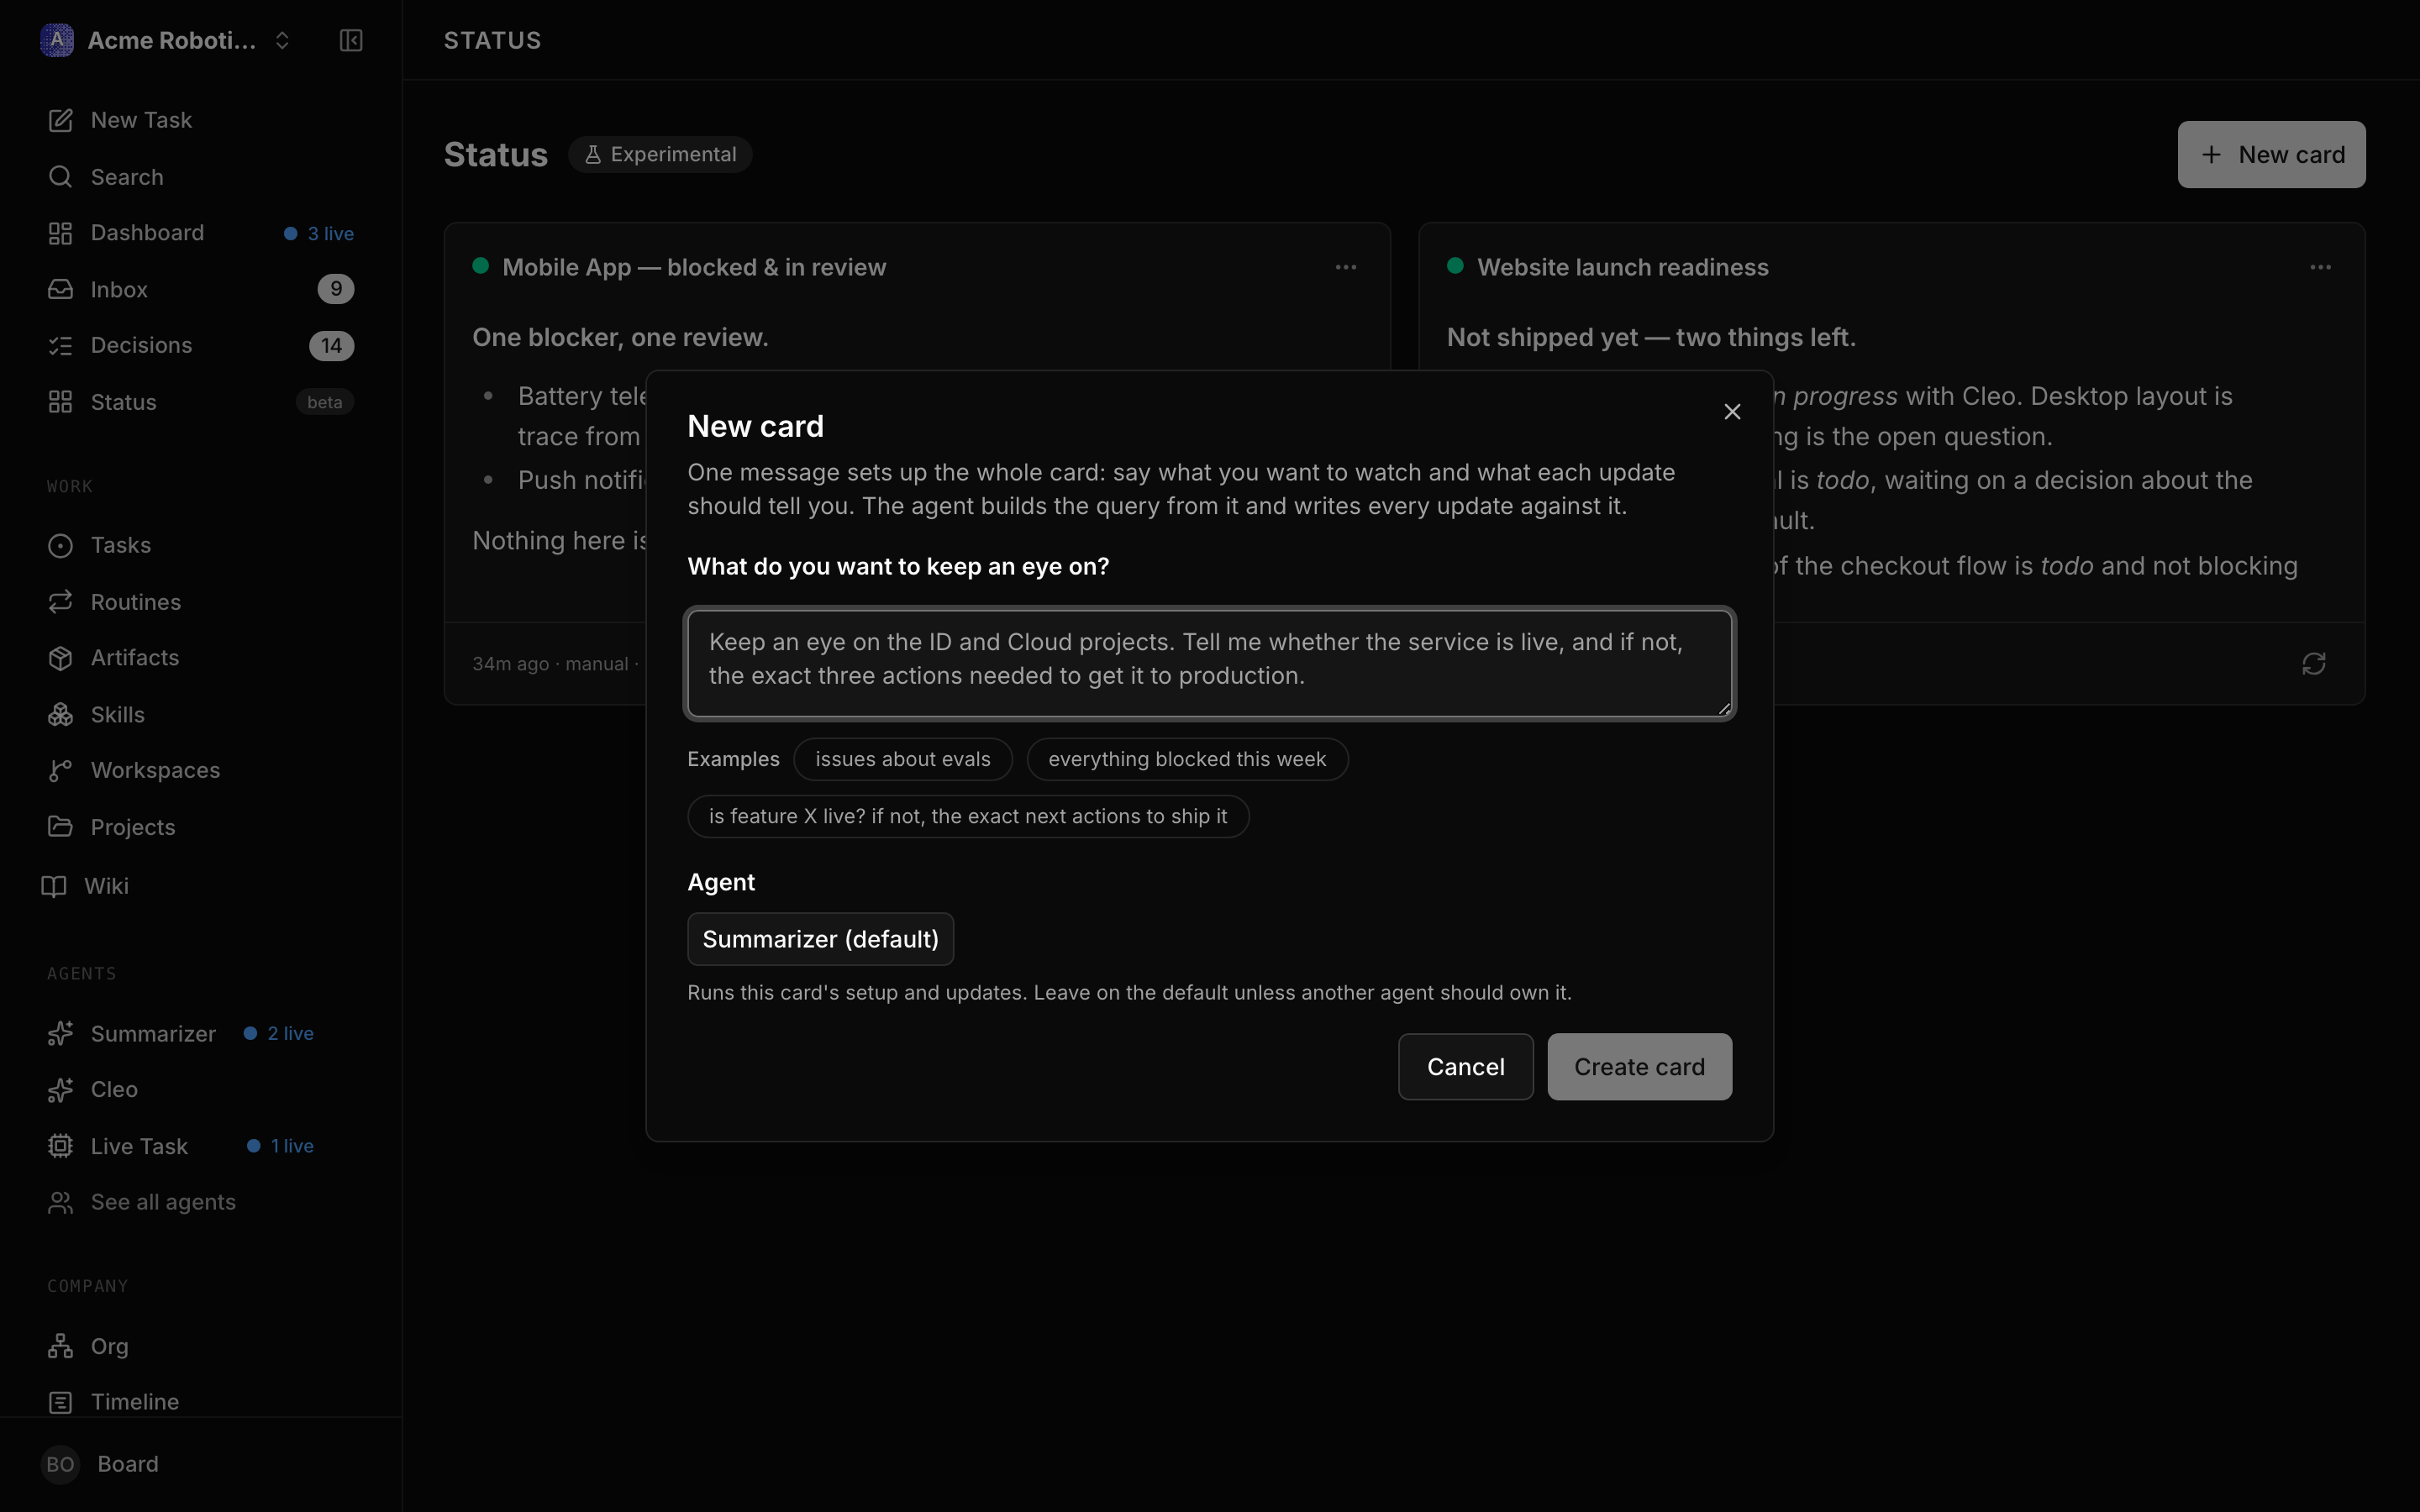The image size is (2420, 1512).
Task: Open the Summarizer (default) agent dropdown
Action: [x=820, y=939]
